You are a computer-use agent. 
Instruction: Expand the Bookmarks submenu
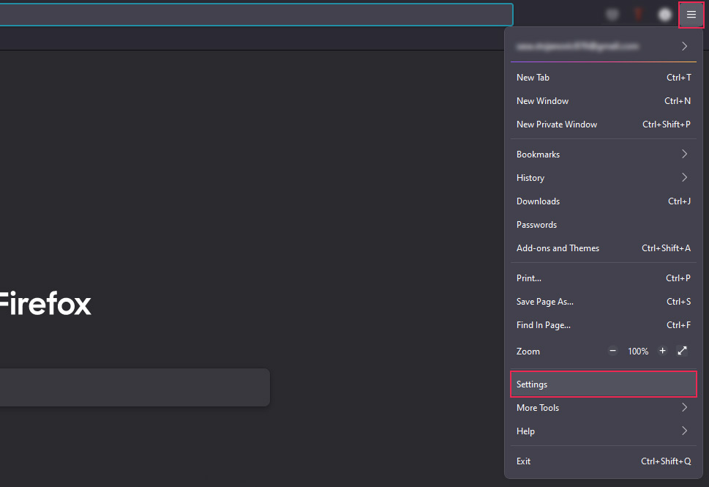tap(601, 155)
